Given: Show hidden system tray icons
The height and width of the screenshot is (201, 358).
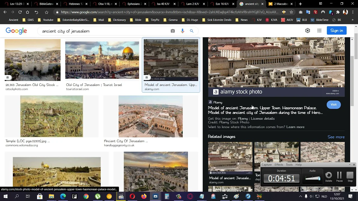Looking at the screenshot, I should coord(300,197).
